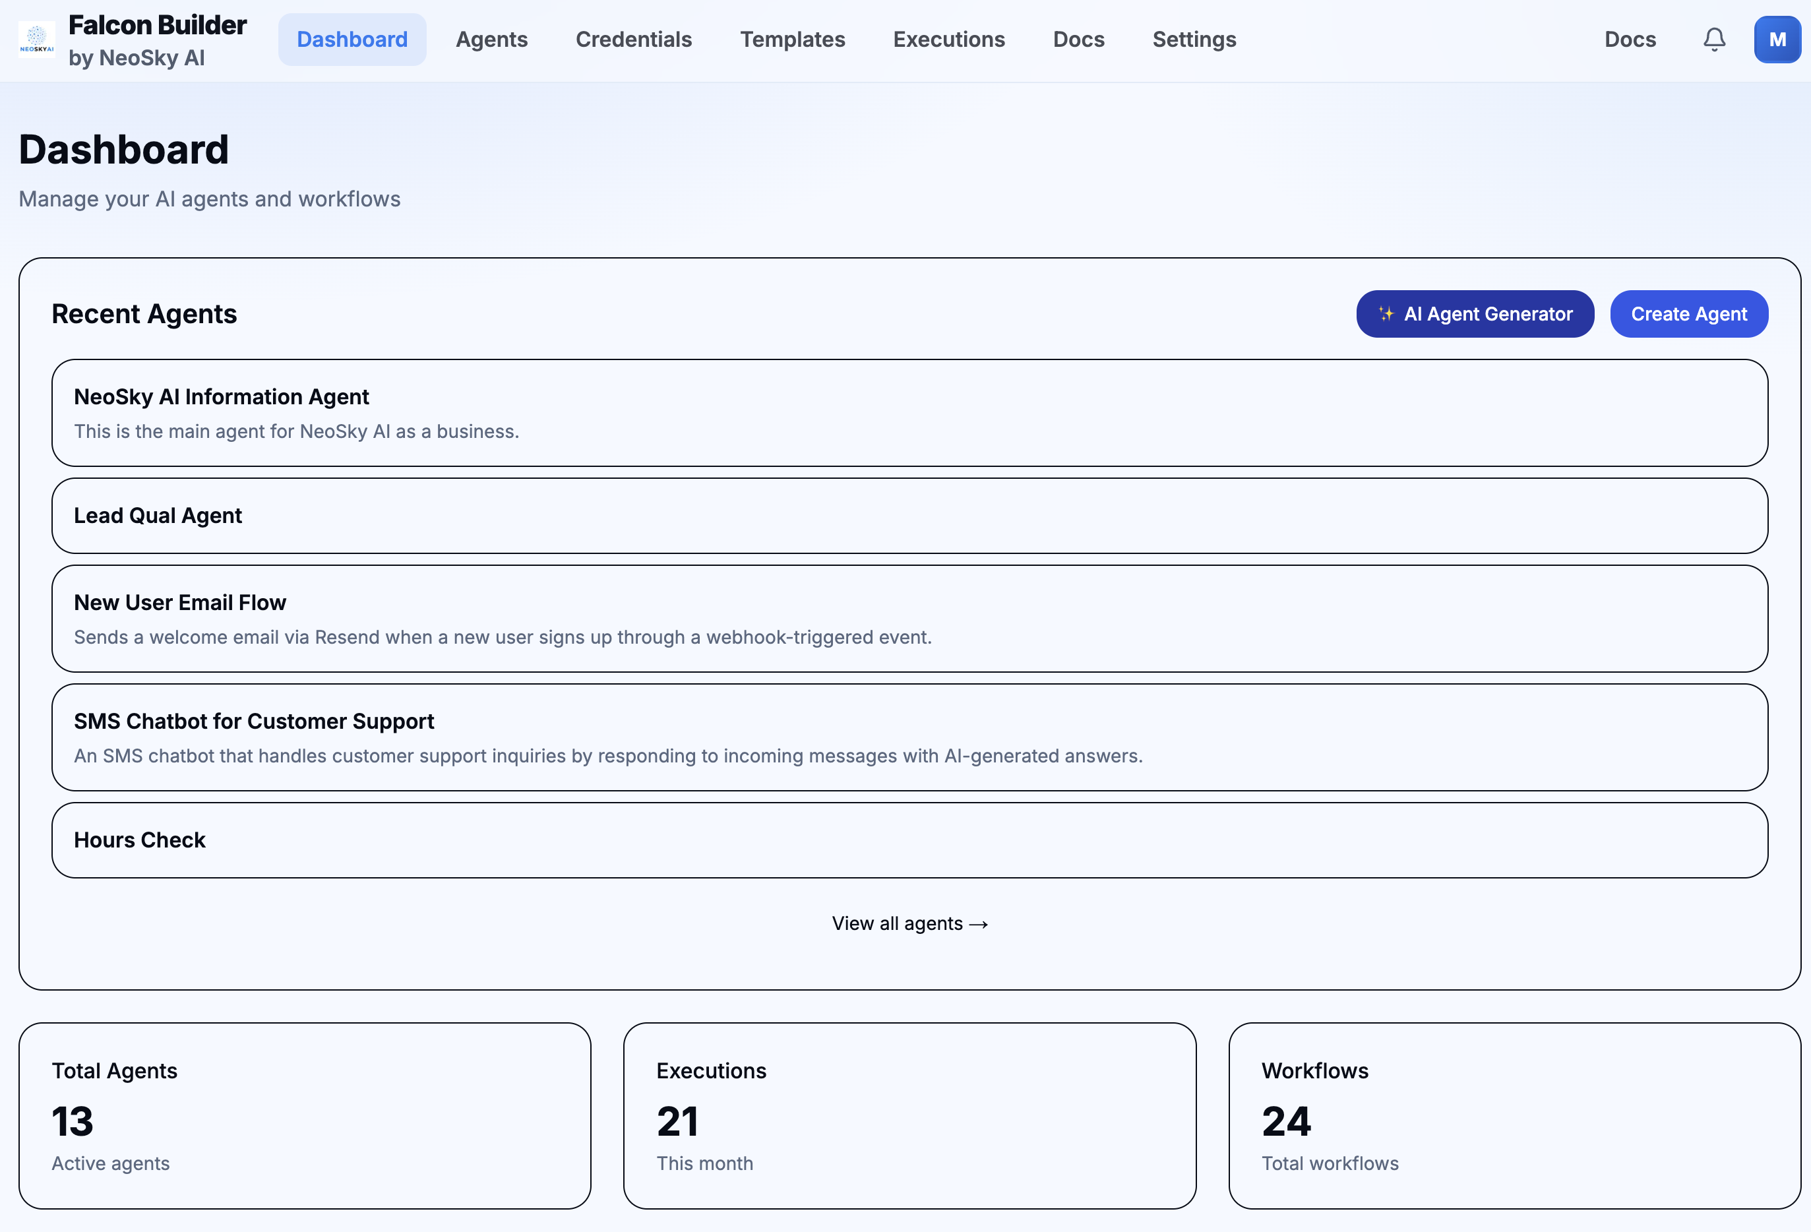Click the sparkle icon on AI Agent Generator

pos(1386,314)
